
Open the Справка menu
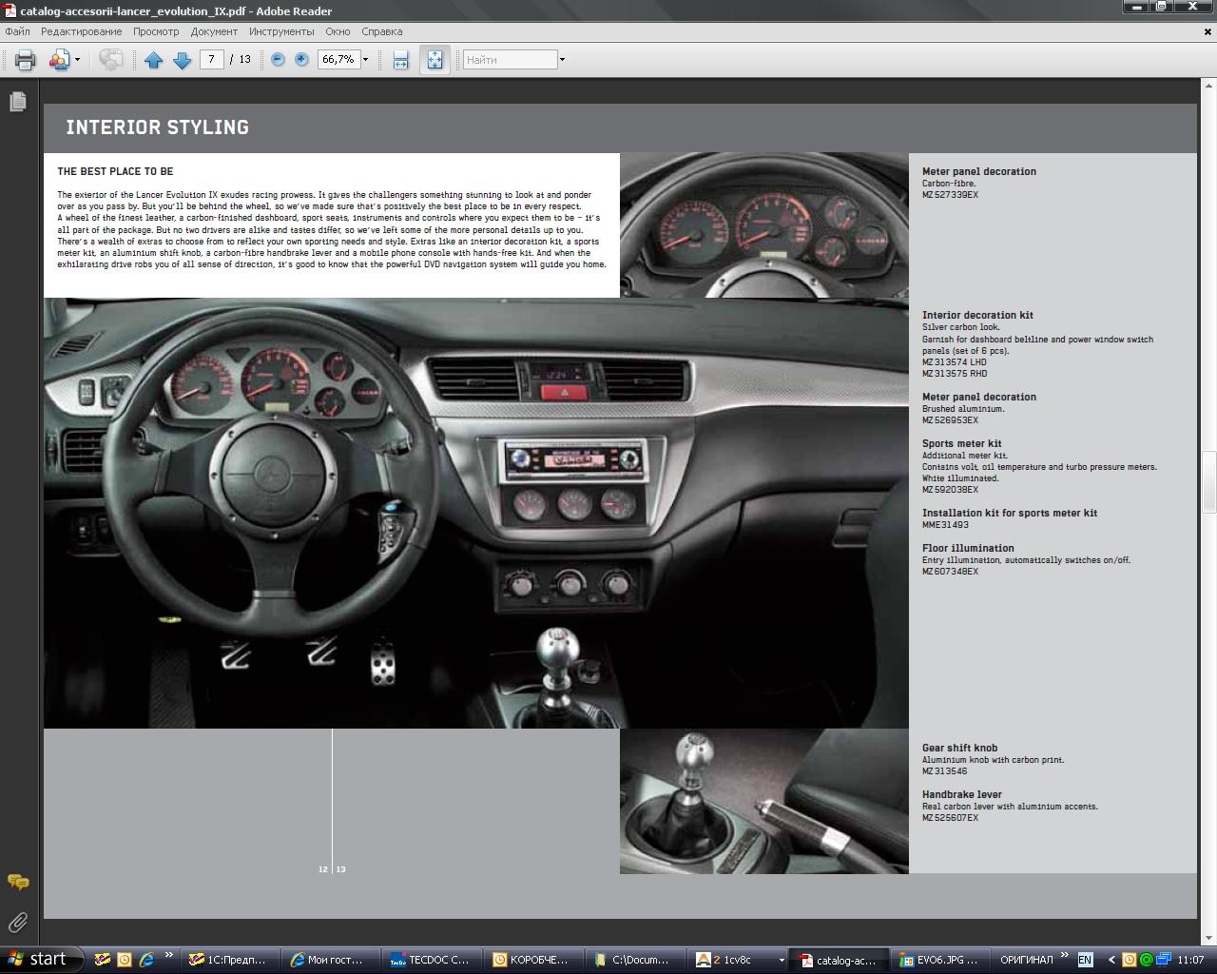click(x=381, y=31)
